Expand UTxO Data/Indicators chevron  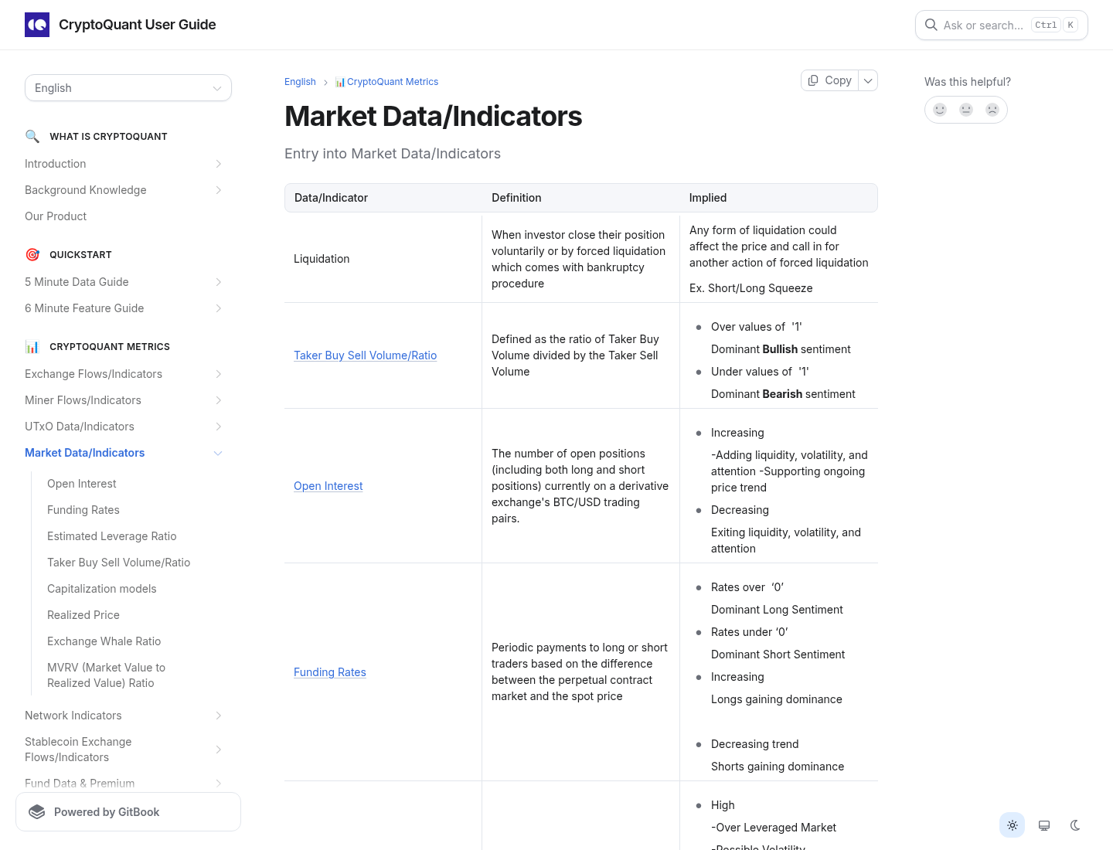click(219, 427)
